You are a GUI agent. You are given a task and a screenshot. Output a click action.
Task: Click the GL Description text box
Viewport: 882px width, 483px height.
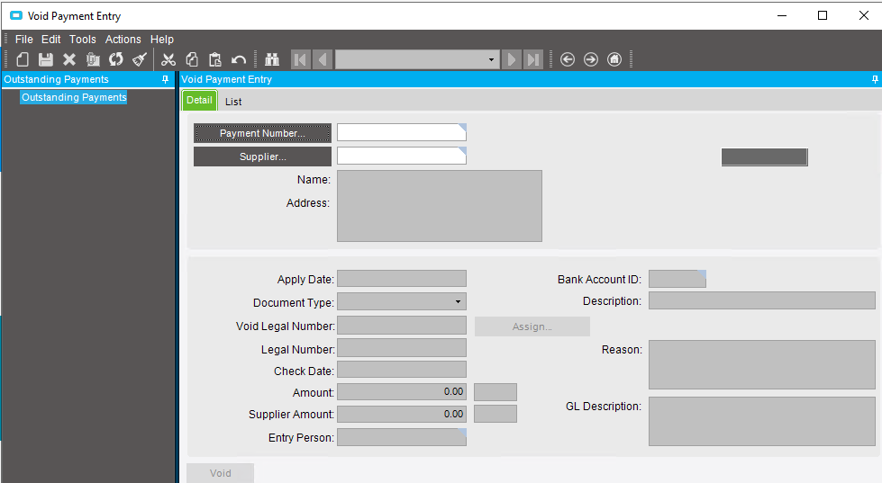[x=761, y=421]
